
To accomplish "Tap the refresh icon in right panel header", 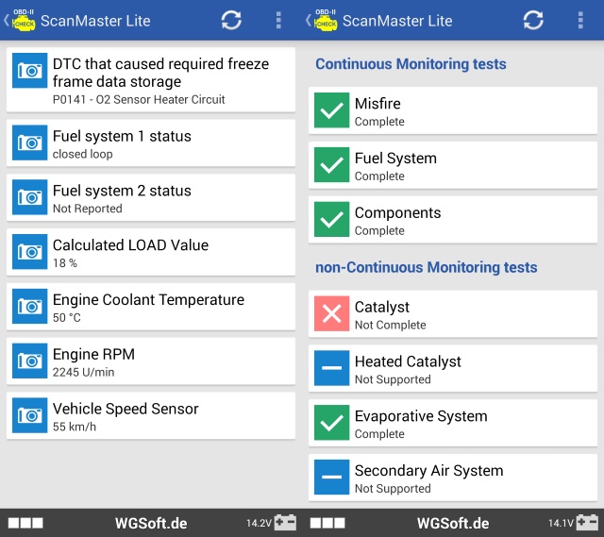I will pos(533,20).
